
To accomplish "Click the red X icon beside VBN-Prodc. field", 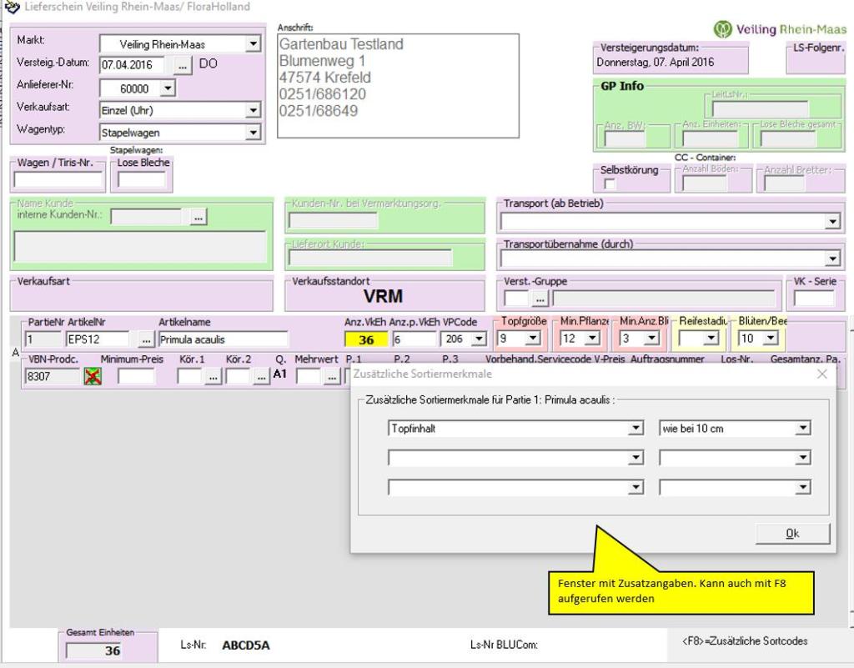I will tap(93, 377).
